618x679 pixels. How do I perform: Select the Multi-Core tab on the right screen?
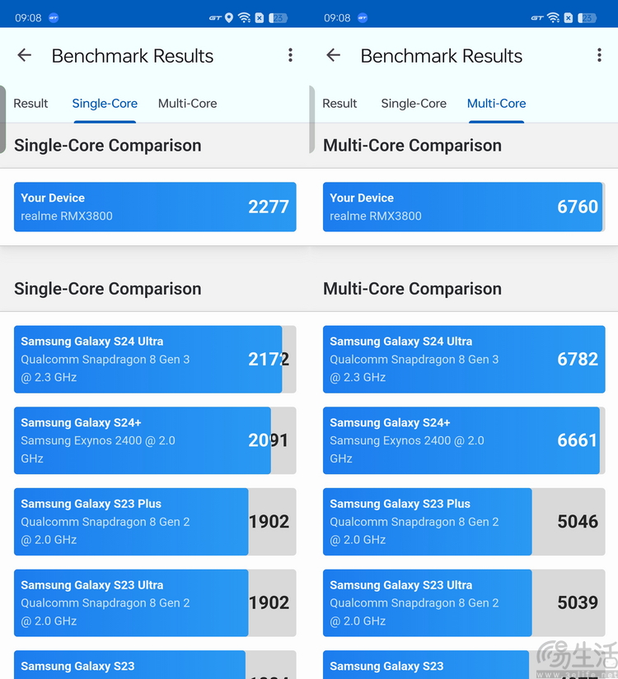(x=496, y=104)
